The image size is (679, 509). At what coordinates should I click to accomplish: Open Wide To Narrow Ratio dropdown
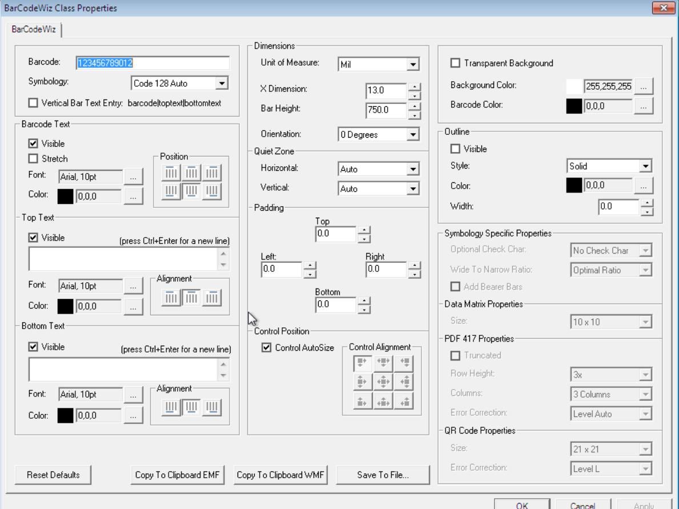tap(646, 270)
